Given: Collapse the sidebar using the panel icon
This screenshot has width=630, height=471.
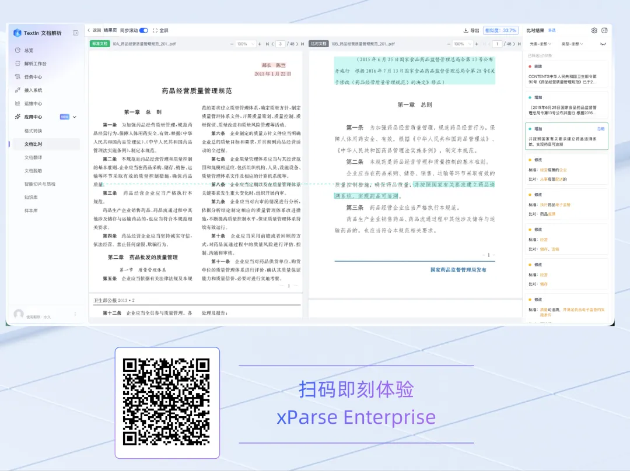Looking at the screenshot, I should [75, 33].
